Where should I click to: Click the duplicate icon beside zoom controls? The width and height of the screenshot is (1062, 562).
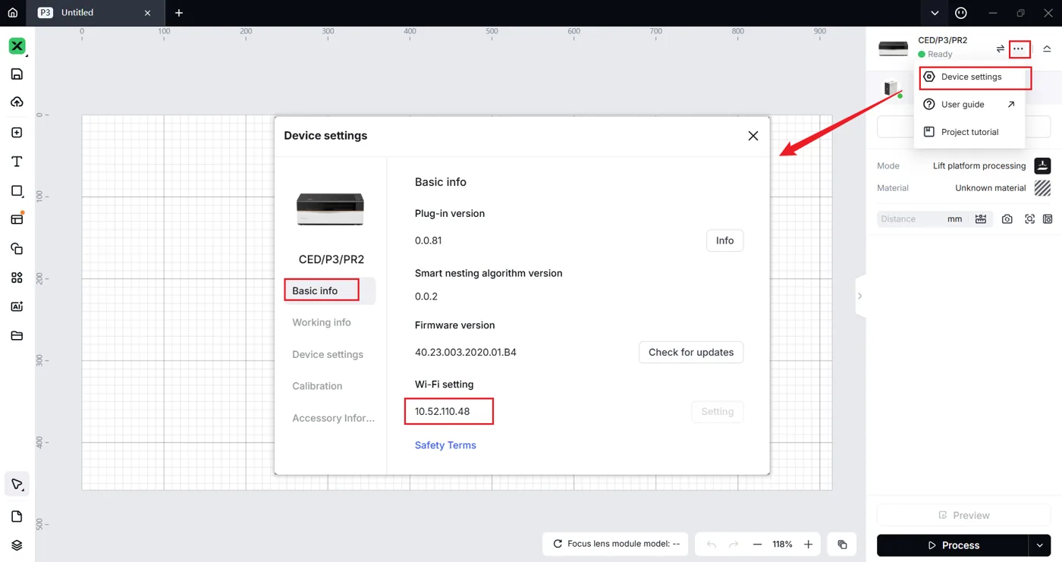click(x=842, y=545)
